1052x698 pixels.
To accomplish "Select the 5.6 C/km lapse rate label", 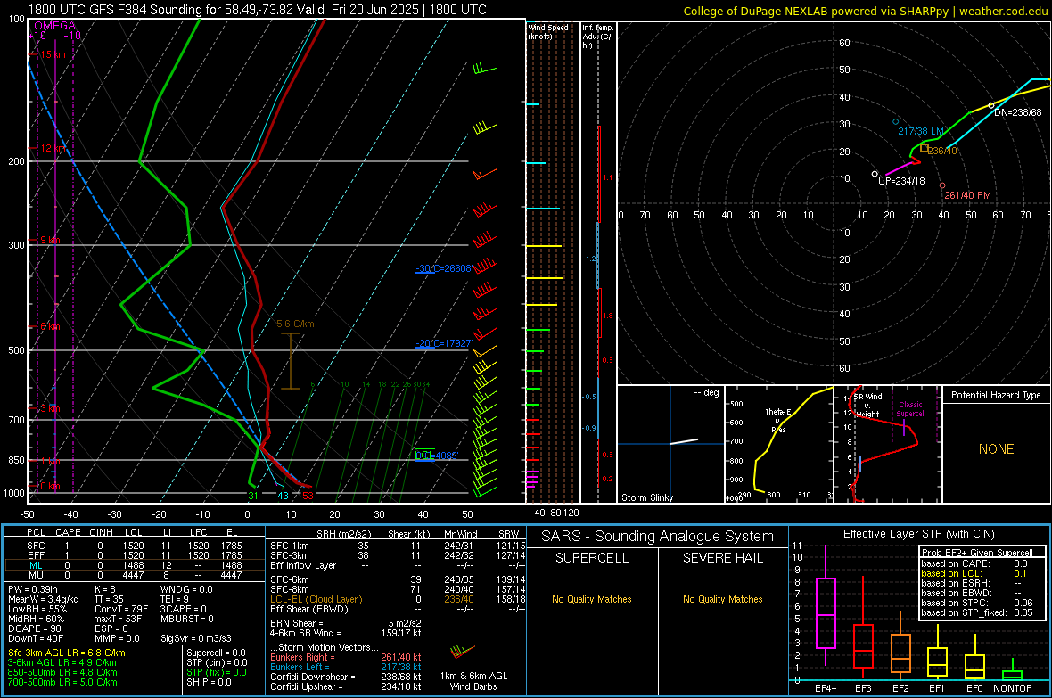I will pyautogui.click(x=295, y=324).
